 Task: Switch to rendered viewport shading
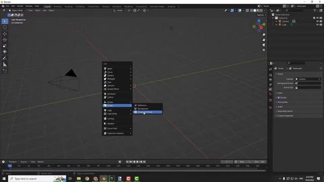[x=261, y=11]
